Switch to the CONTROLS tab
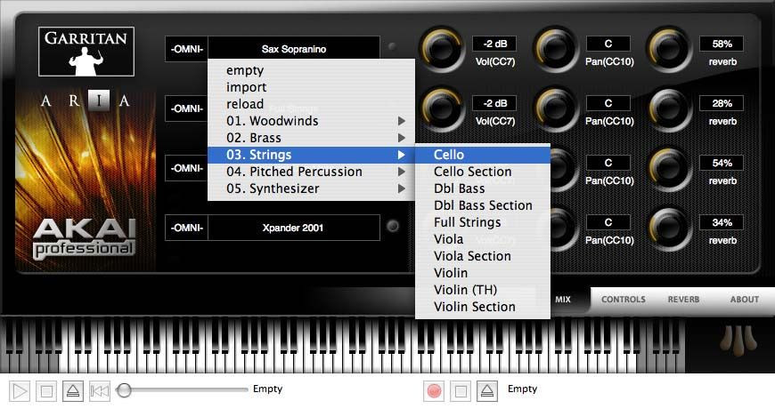 pyautogui.click(x=623, y=300)
